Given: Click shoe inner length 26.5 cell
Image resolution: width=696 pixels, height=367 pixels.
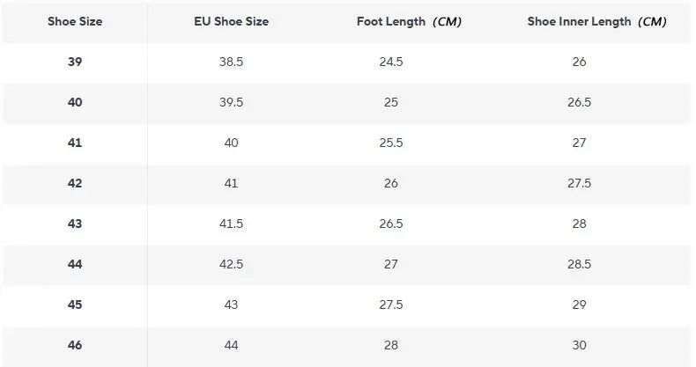Looking at the screenshot, I should 579,102.
